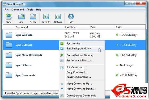Click the up triangle icon beside Move Command Up
Image resolution: width=149 pixels, height=100 pixels.
62,84
